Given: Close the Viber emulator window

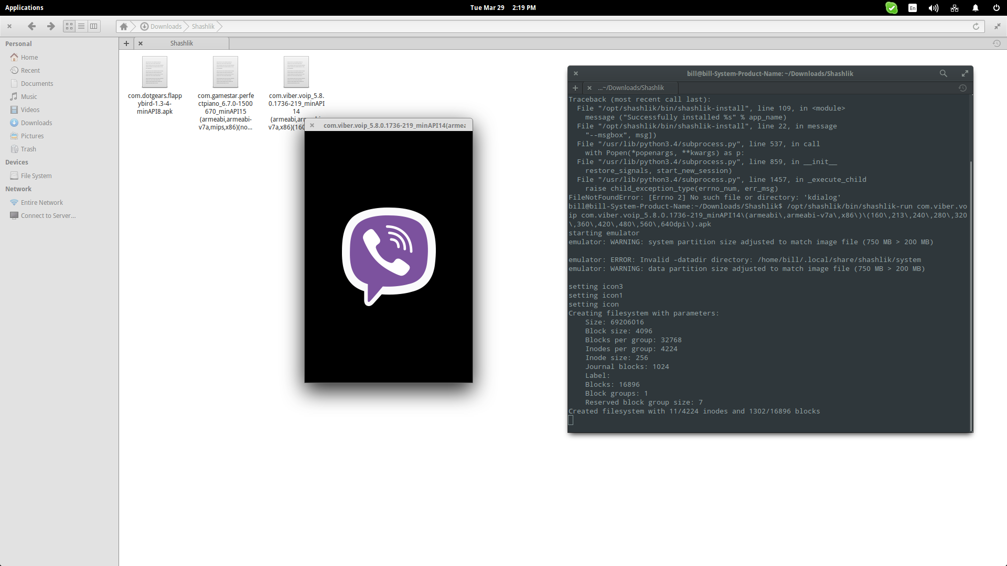Looking at the screenshot, I should 312,125.
